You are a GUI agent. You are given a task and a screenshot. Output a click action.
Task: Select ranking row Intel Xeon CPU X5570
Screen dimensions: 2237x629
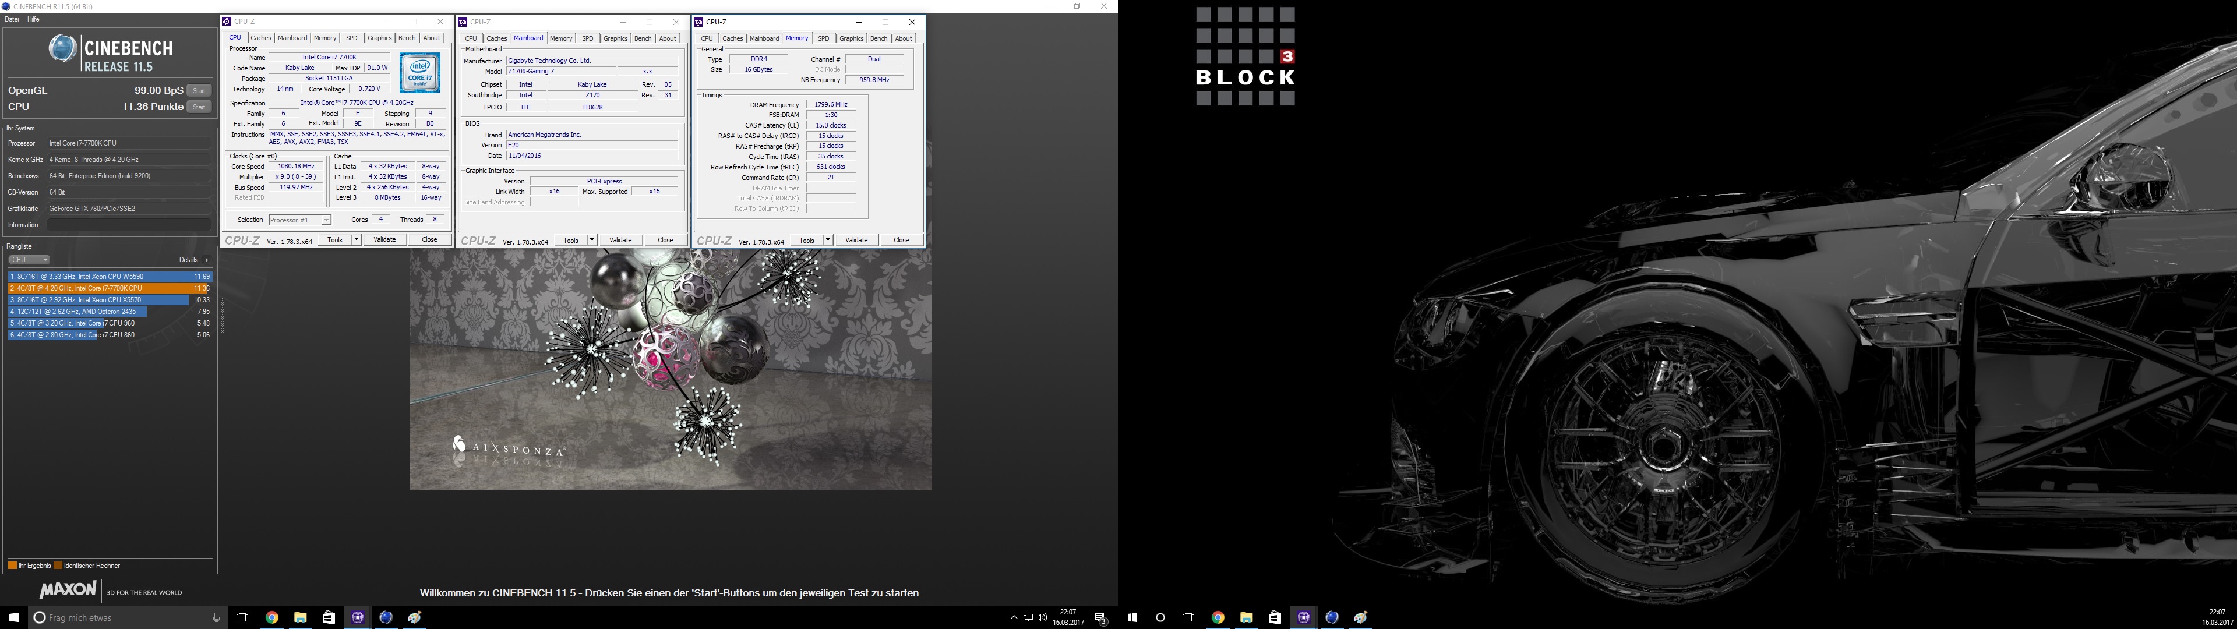point(110,300)
